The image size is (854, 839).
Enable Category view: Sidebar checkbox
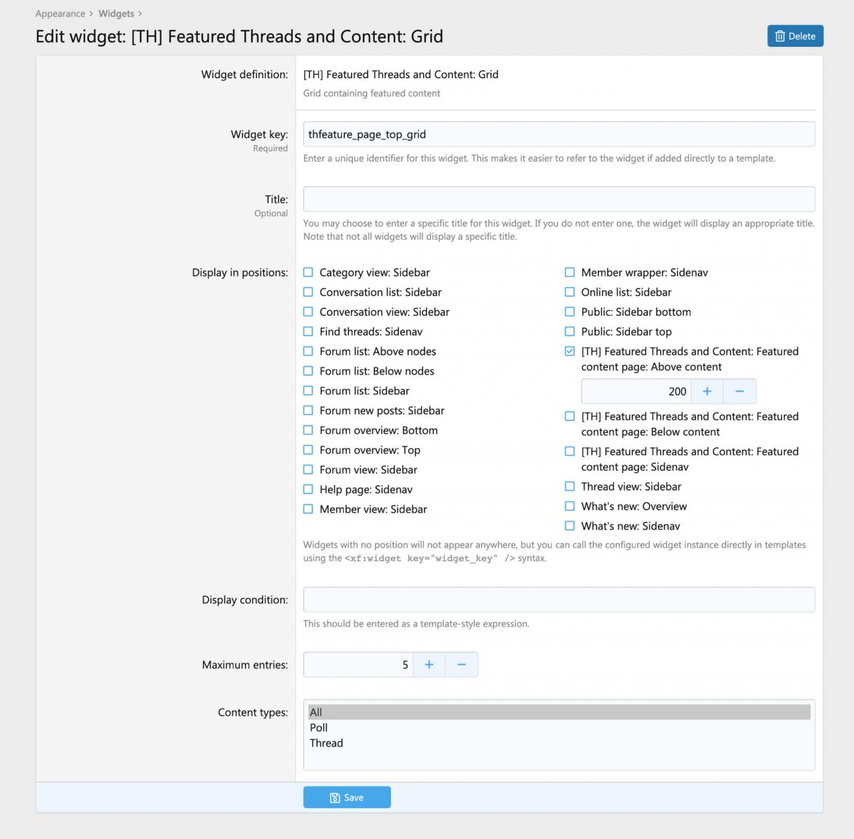[x=308, y=272]
